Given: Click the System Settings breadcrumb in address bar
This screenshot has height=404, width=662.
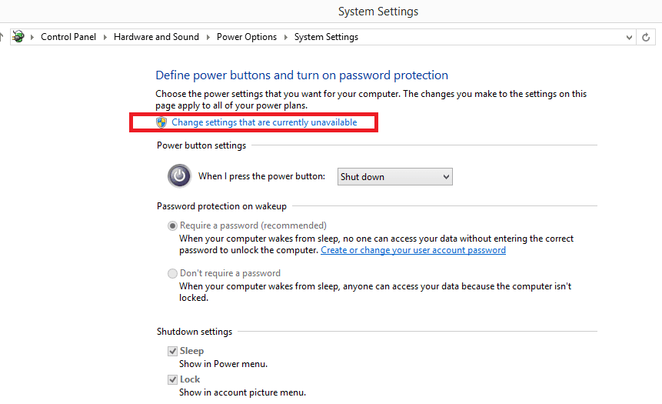Looking at the screenshot, I should pos(326,37).
